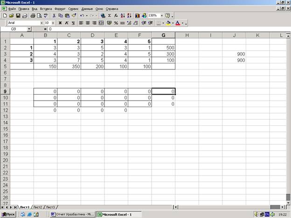Open Office Assistant help icon

tap(167, 16)
